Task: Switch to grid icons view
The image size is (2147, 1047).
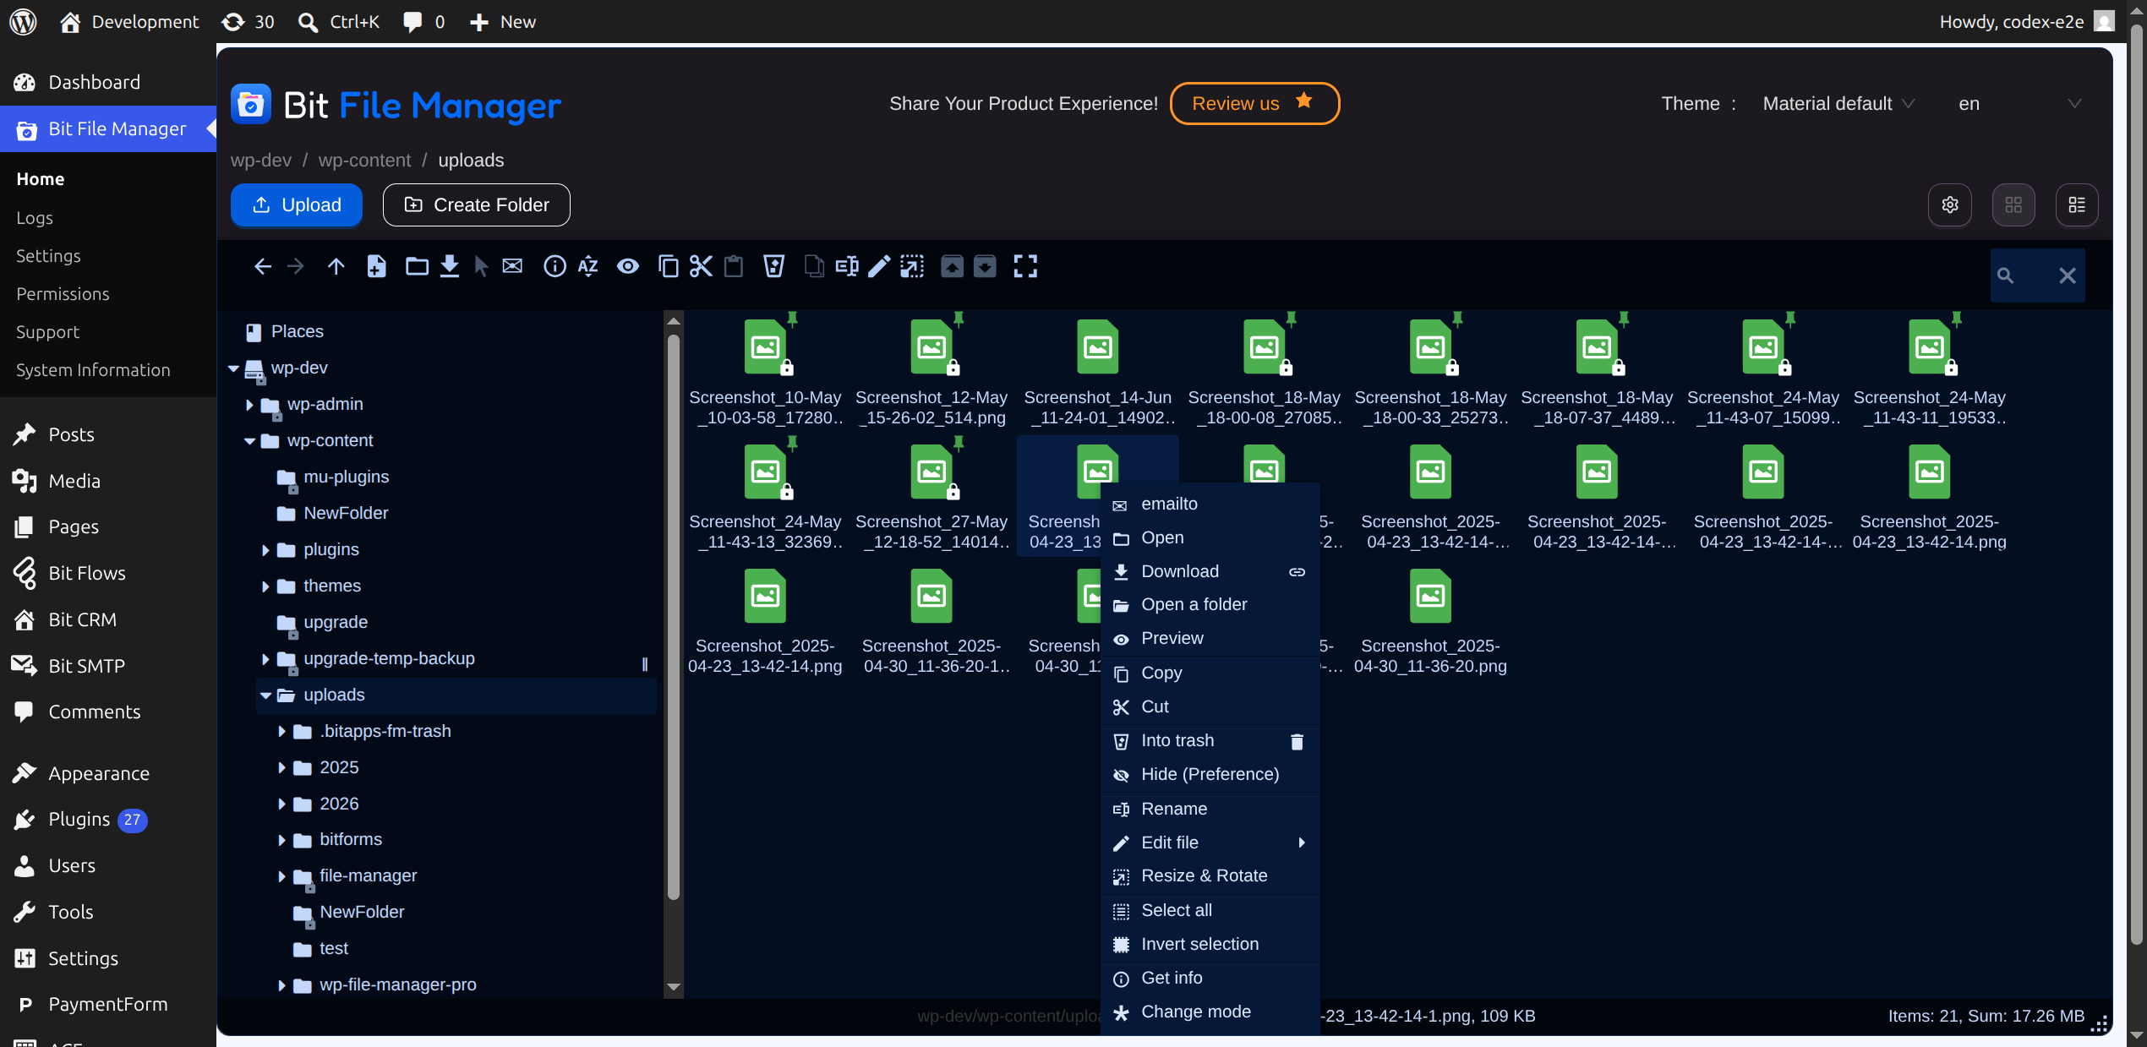Action: (2013, 205)
